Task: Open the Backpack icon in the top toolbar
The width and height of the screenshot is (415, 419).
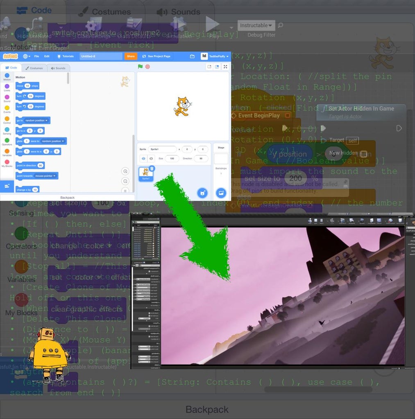Action: 192,56
